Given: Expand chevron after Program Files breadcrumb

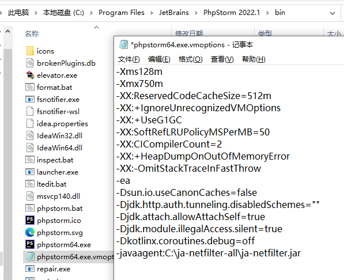Looking at the screenshot, I should coord(152,13).
